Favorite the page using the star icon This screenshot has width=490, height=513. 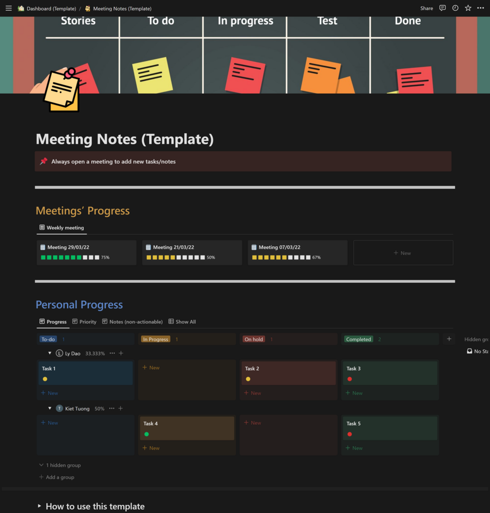(x=468, y=8)
